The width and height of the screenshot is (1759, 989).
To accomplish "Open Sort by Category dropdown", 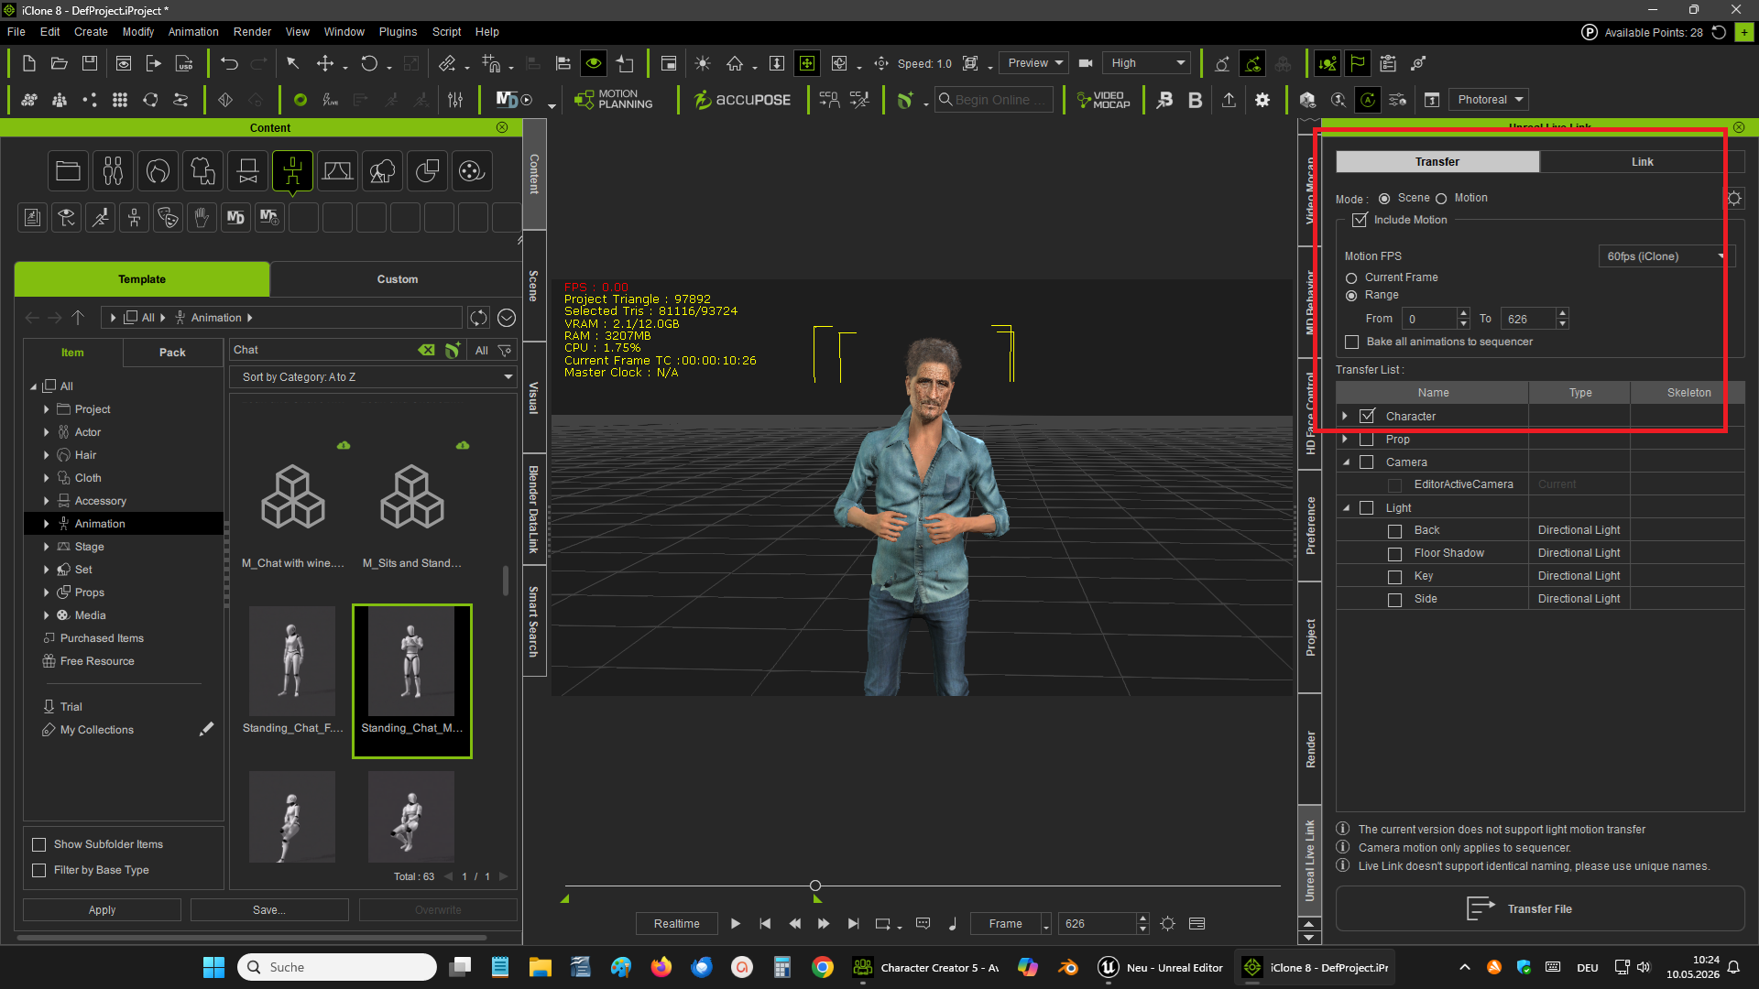I will pyautogui.click(x=374, y=377).
